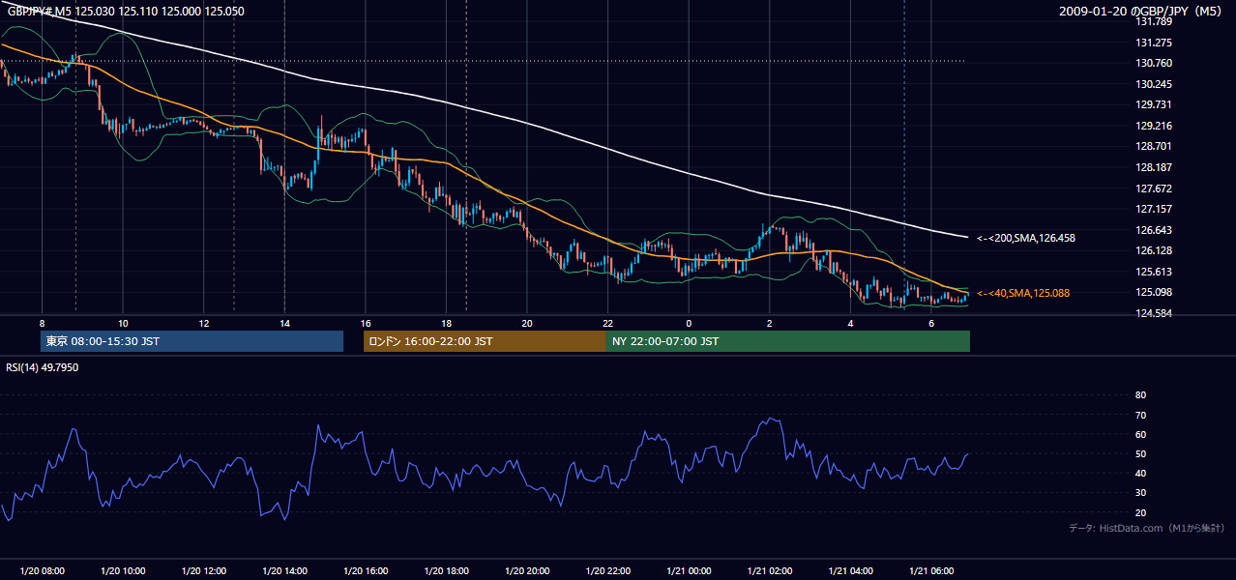Click the RSI axis level 40
The width and height of the screenshot is (1236, 580).
pyautogui.click(x=1140, y=473)
